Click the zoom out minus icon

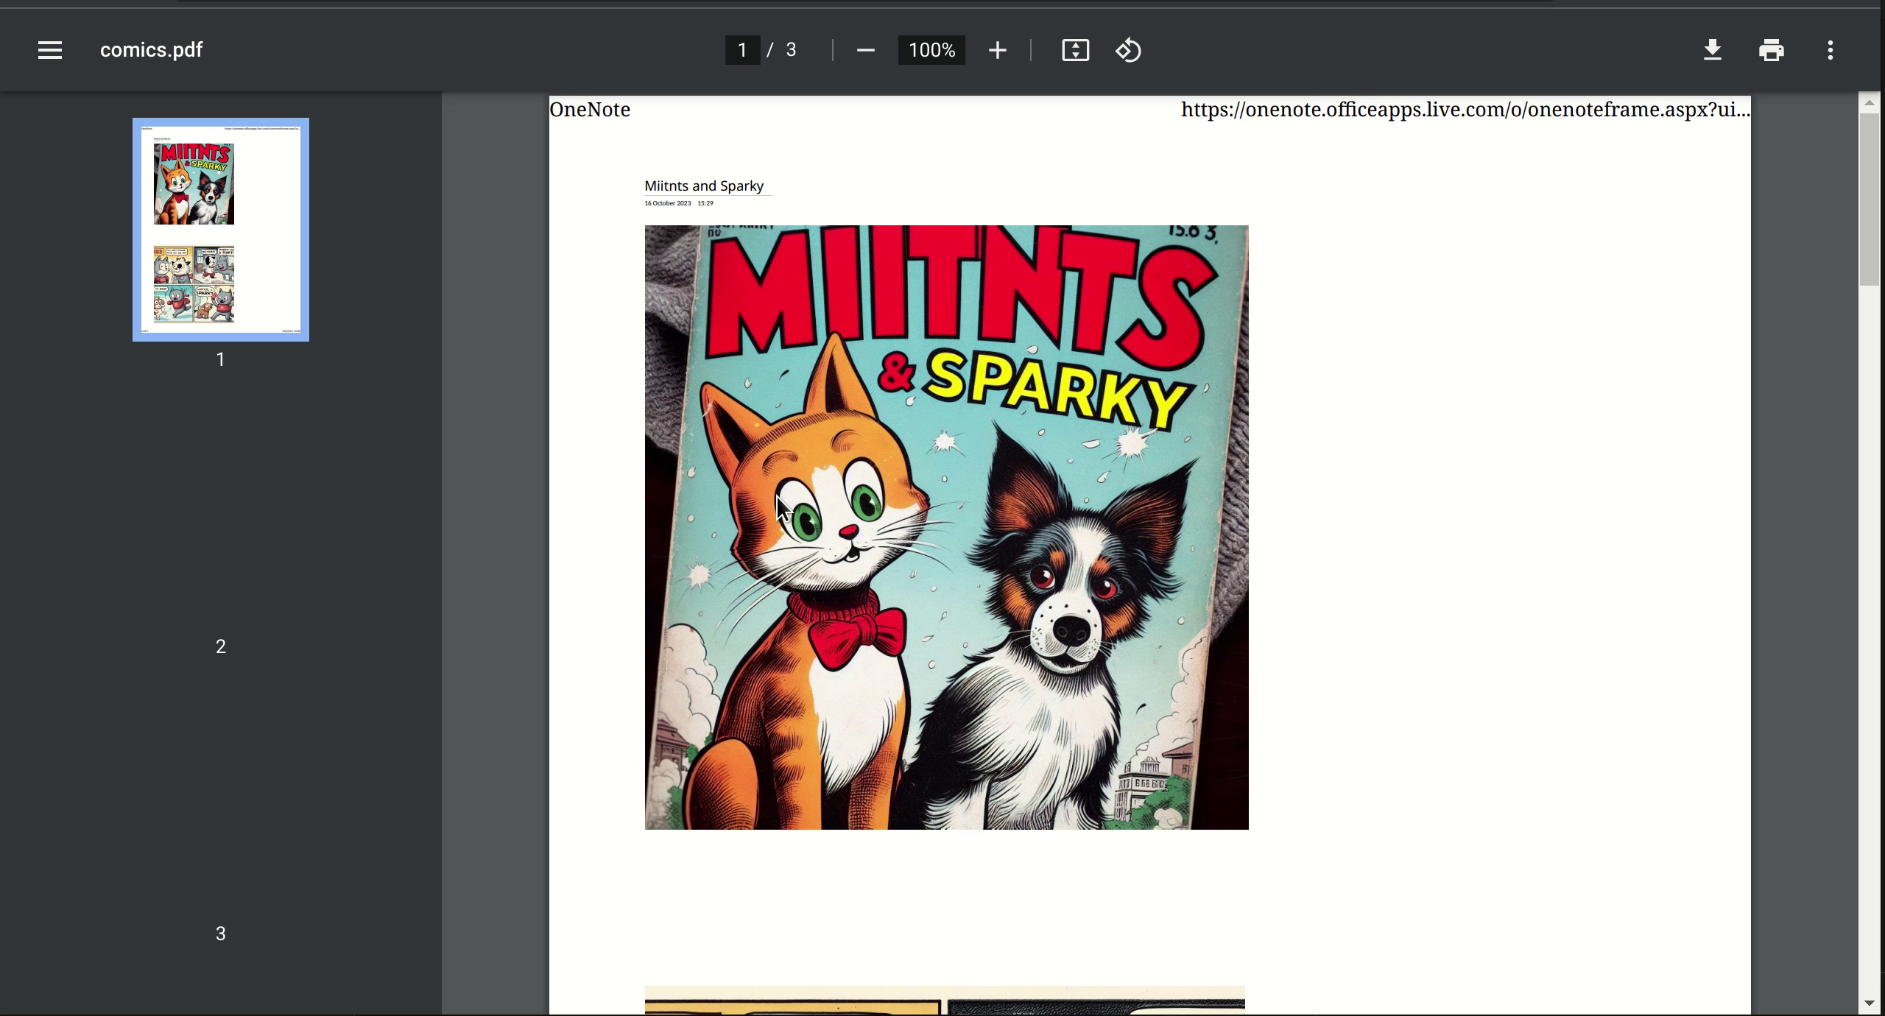click(x=866, y=50)
